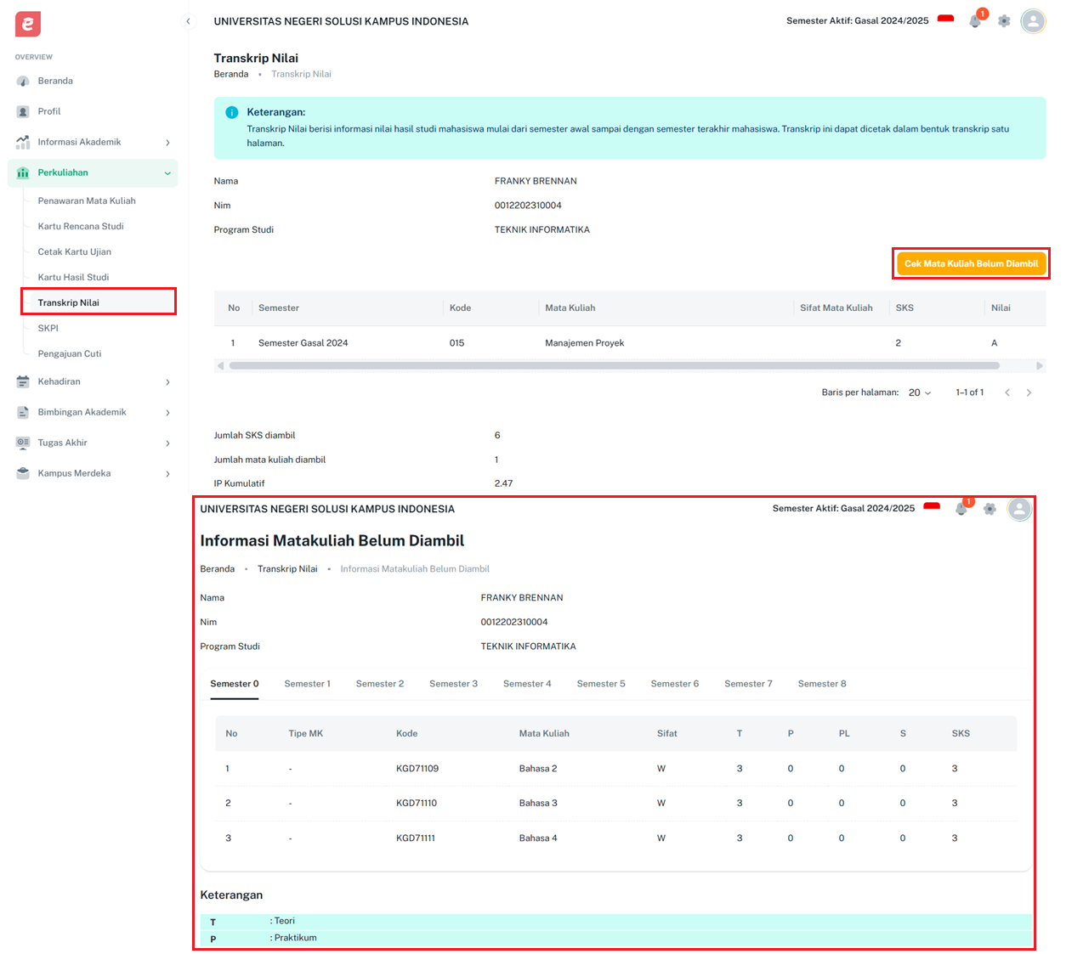Viewport: 1066px width, 954px height.
Task: Click the Manajemen Proyek course cell
Action: pyautogui.click(x=585, y=343)
